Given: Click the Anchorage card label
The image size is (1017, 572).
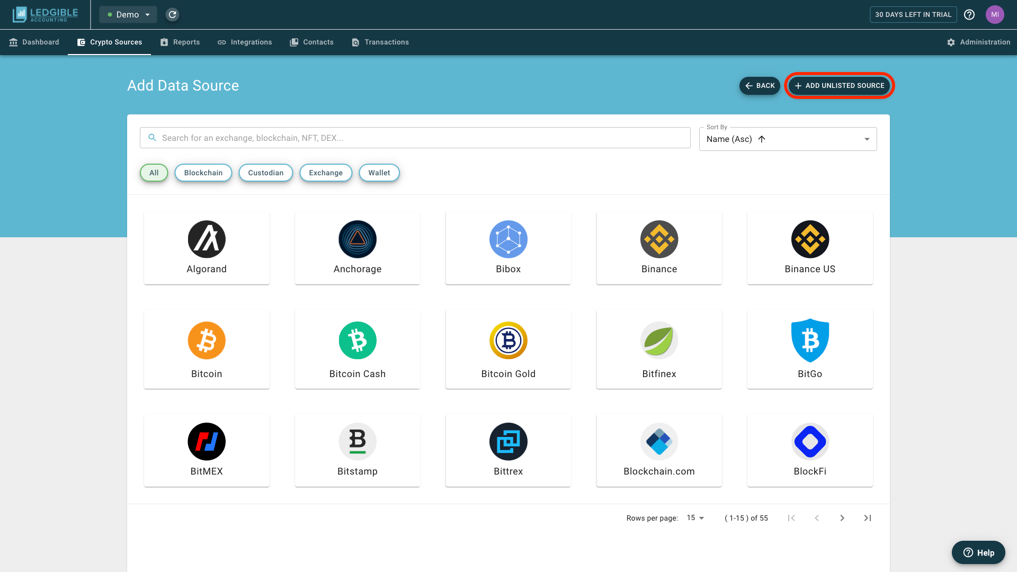Looking at the screenshot, I should (x=358, y=269).
